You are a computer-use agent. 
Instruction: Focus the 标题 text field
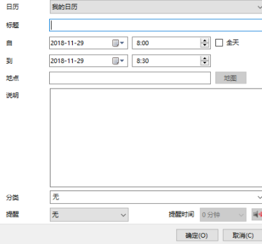point(156,25)
